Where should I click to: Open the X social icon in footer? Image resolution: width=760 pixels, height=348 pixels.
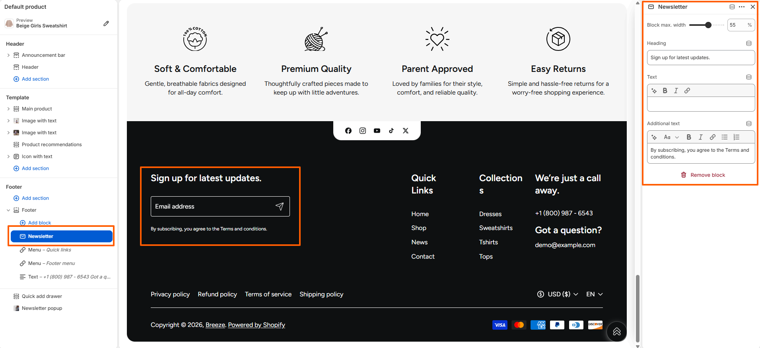(x=406, y=131)
